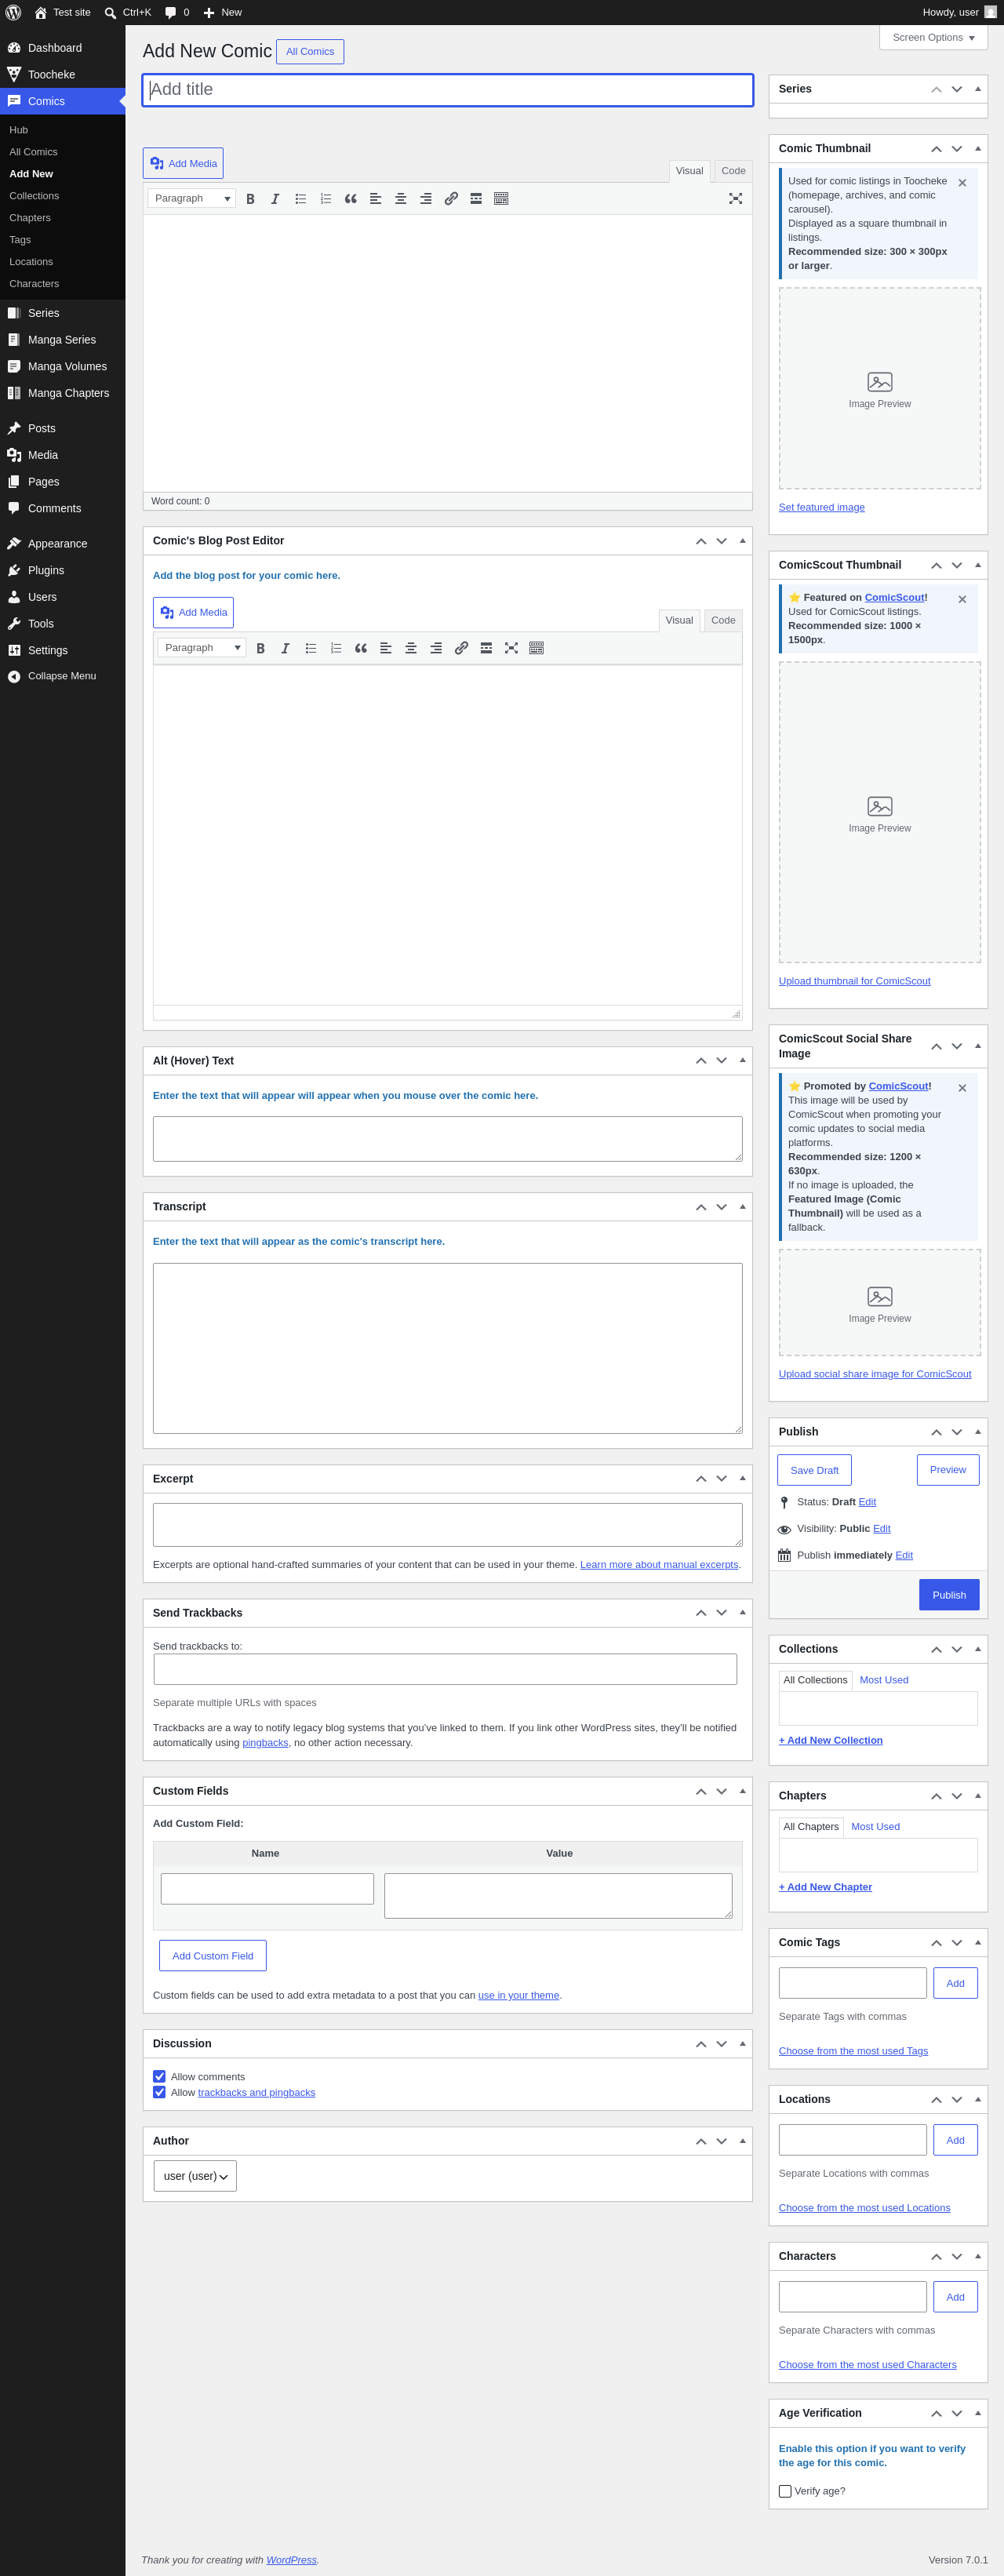Open comments bubble in admin bar
Image resolution: width=1004 pixels, height=2576 pixels.
[x=177, y=12]
